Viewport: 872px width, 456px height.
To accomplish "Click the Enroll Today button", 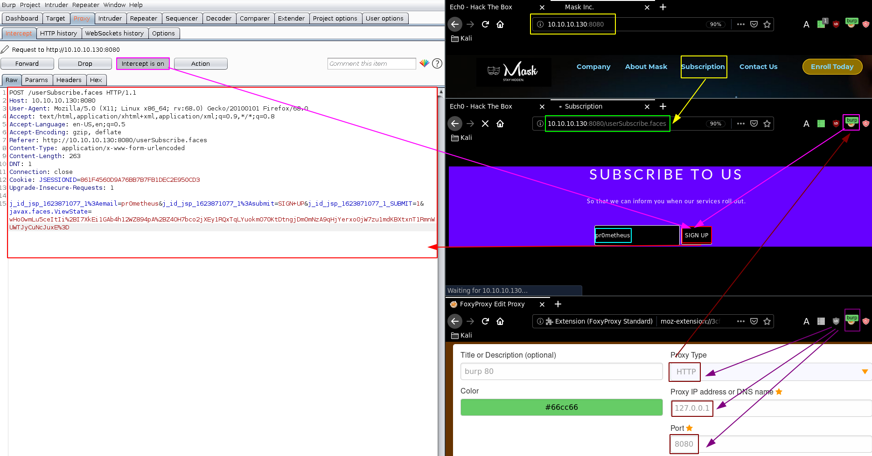I will tap(832, 67).
